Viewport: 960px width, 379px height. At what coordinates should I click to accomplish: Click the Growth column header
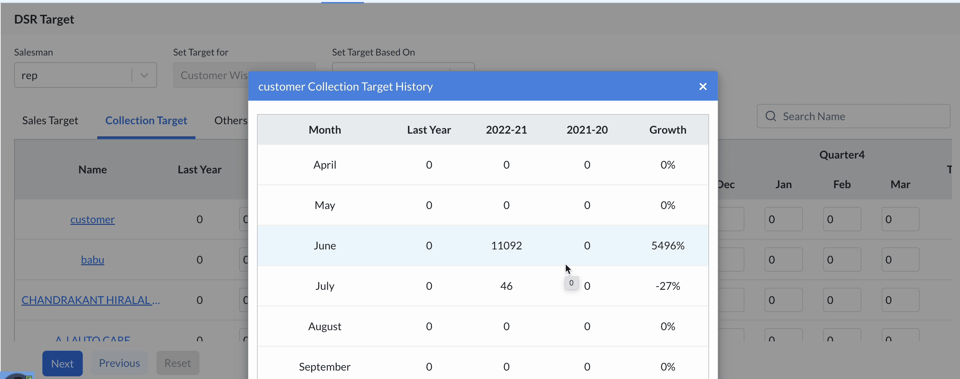[667, 130]
